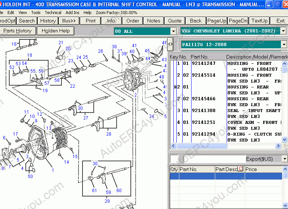Open Parts History
288x209 pixels.
click(17, 31)
